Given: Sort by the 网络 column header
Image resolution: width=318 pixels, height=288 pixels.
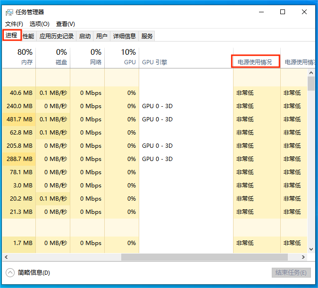Looking at the screenshot, I should pyautogui.click(x=87, y=57).
